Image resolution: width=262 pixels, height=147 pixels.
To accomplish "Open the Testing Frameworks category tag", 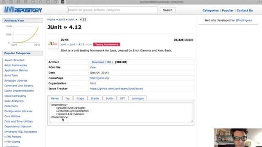I will [x=106, y=45].
